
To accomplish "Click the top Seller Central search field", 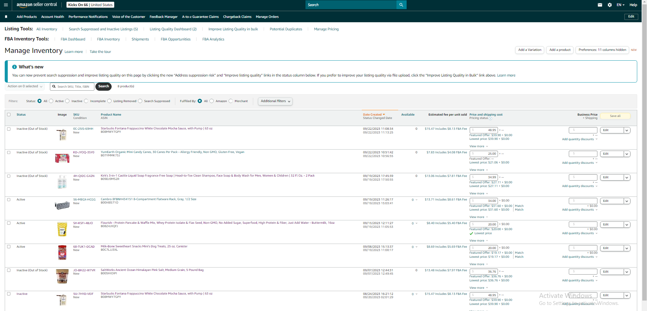I will 351,5.
